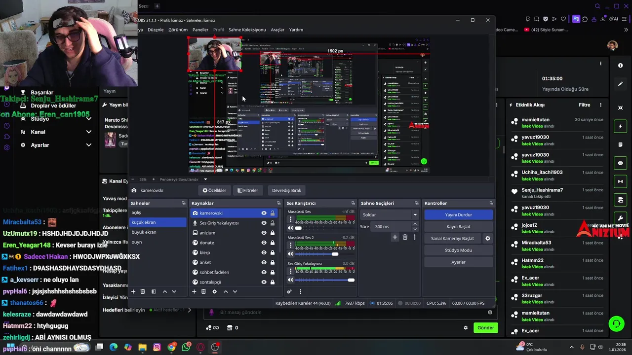The image size is (632, 355).
Task: Unlock the anket source with its lock icon
Action: 272,262
